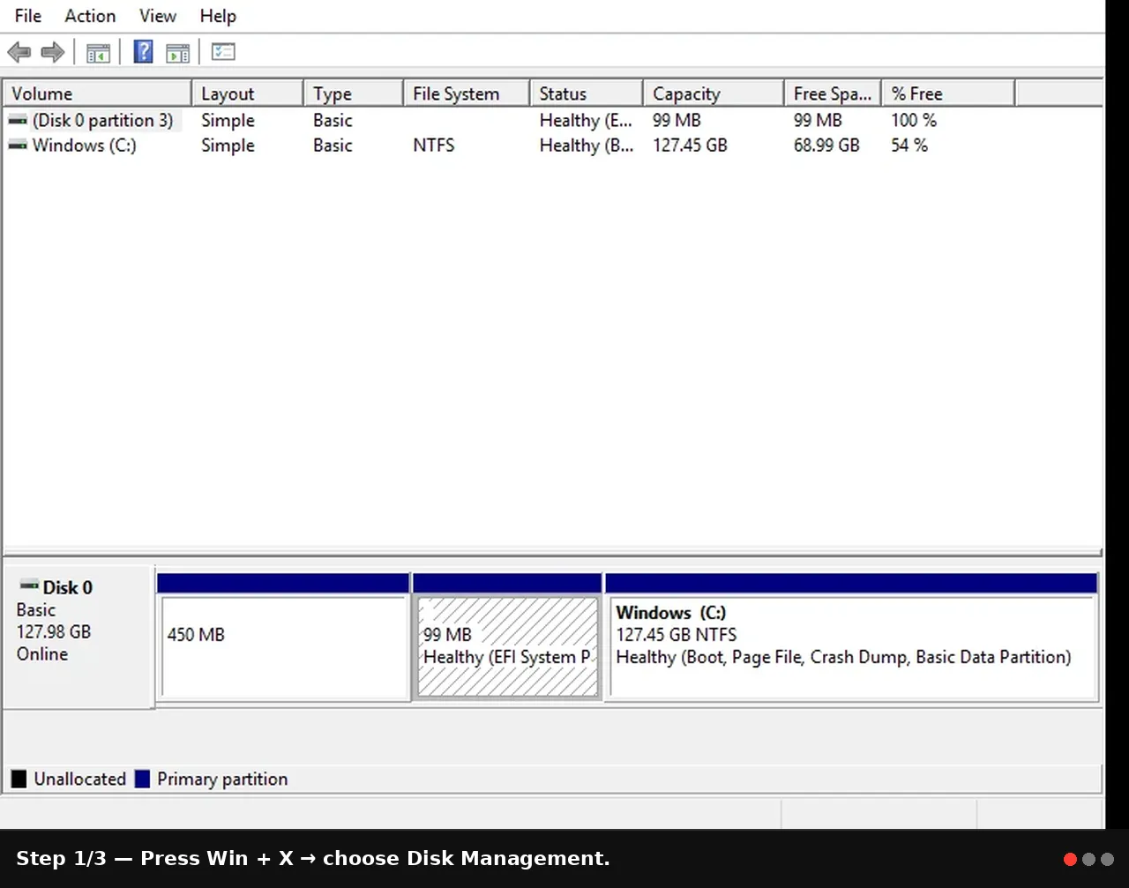
Task: Show or hide the console tree icon
Action: tap(98, 53)
